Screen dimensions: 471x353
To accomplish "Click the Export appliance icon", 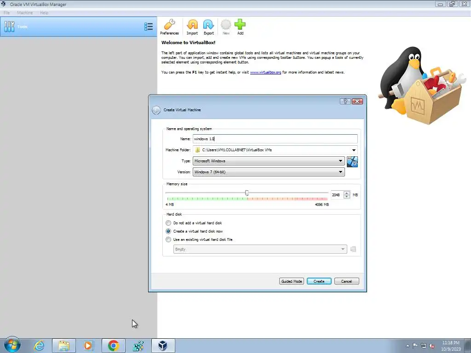I will [208, 27].
